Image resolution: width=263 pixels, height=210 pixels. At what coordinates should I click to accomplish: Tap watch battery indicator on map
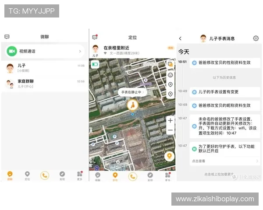click(x=95, y=64)
